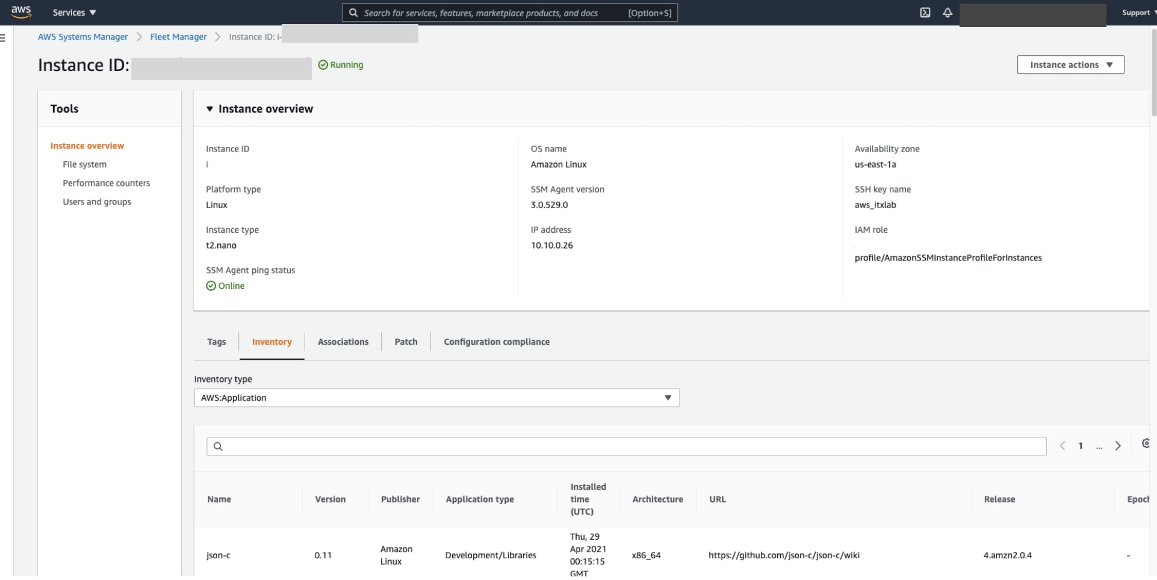Open the Instance actions dropdown

coord(1070,65)
